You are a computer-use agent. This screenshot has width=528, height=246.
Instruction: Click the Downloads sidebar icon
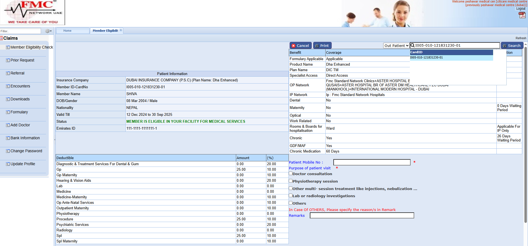click(x=8, y=99)
